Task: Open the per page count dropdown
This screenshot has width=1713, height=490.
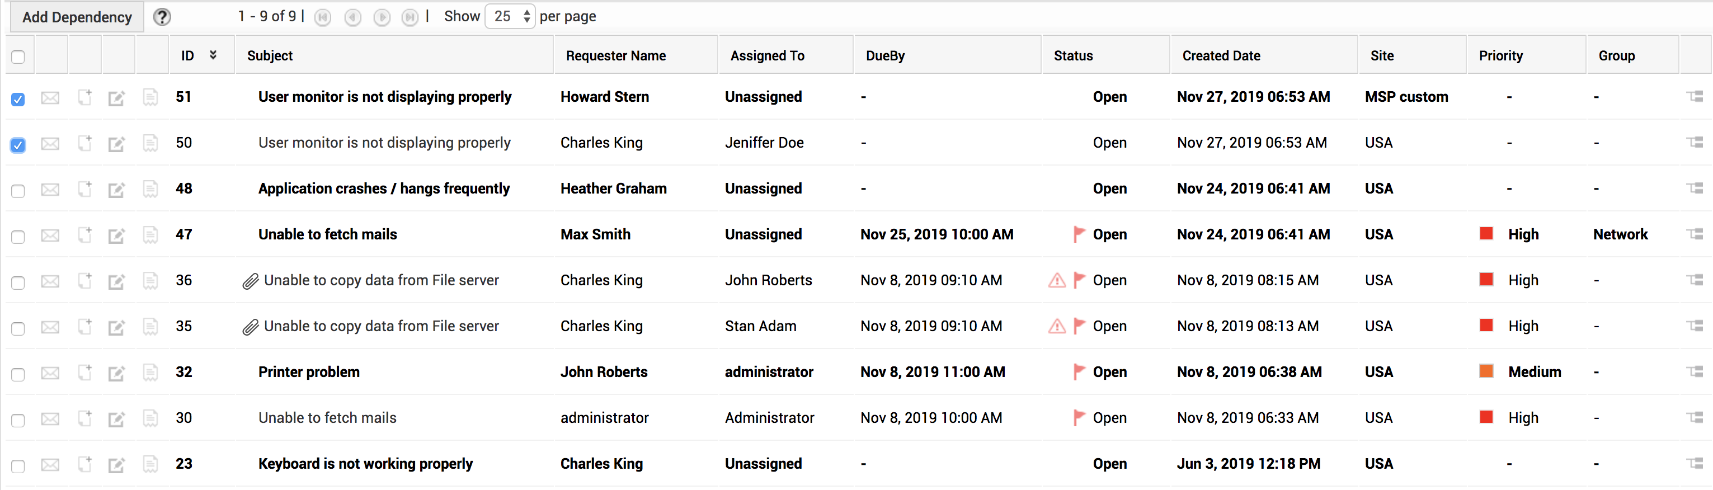Action: [510, 17]
